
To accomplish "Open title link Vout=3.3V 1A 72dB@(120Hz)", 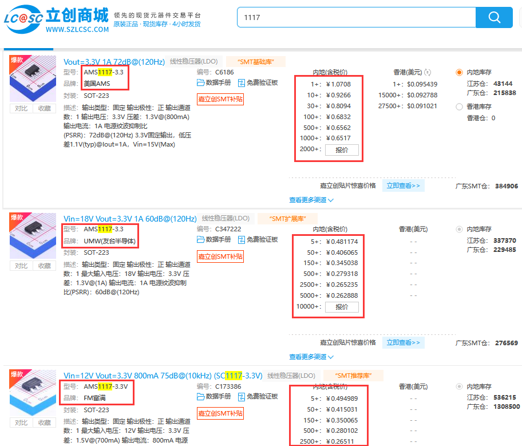I will [x=114, y=62].
